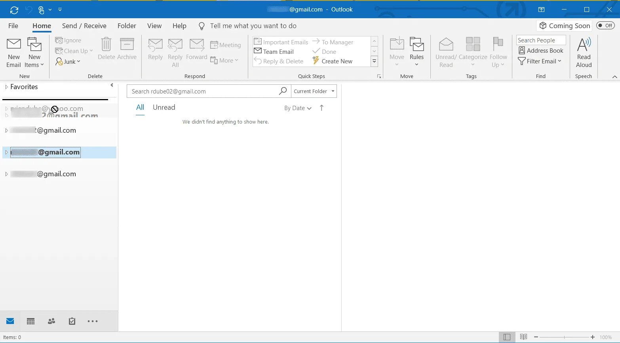620x343 pixels.
Task: Expand the Favorites section
Action: click(6, 87)
